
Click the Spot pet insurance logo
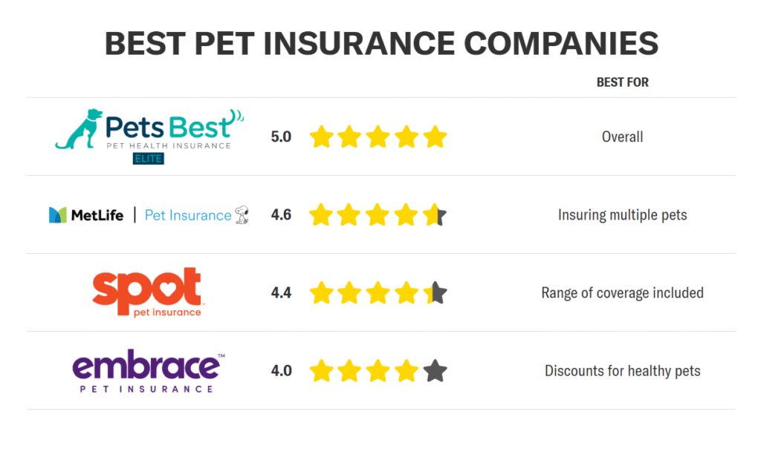pos(147,292)
